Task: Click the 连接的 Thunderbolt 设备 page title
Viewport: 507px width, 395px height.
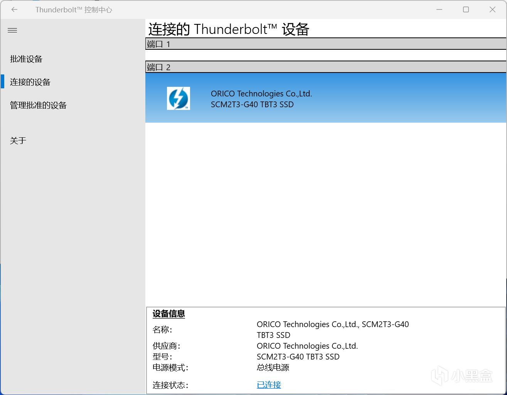Action: 229,29
